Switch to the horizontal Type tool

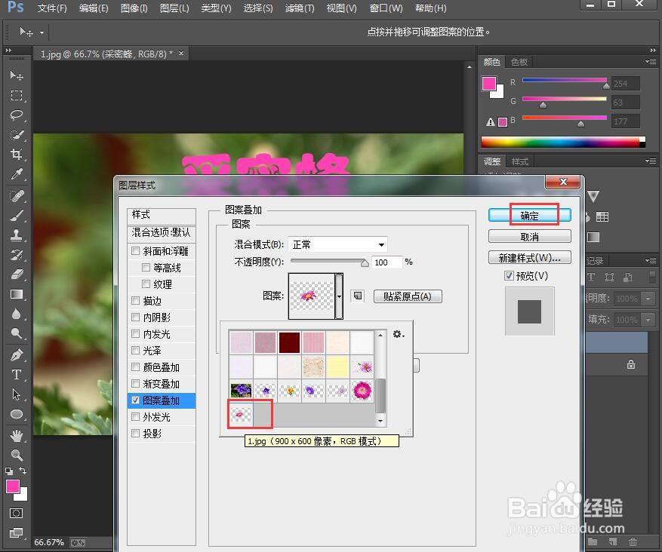click(17, 373)
